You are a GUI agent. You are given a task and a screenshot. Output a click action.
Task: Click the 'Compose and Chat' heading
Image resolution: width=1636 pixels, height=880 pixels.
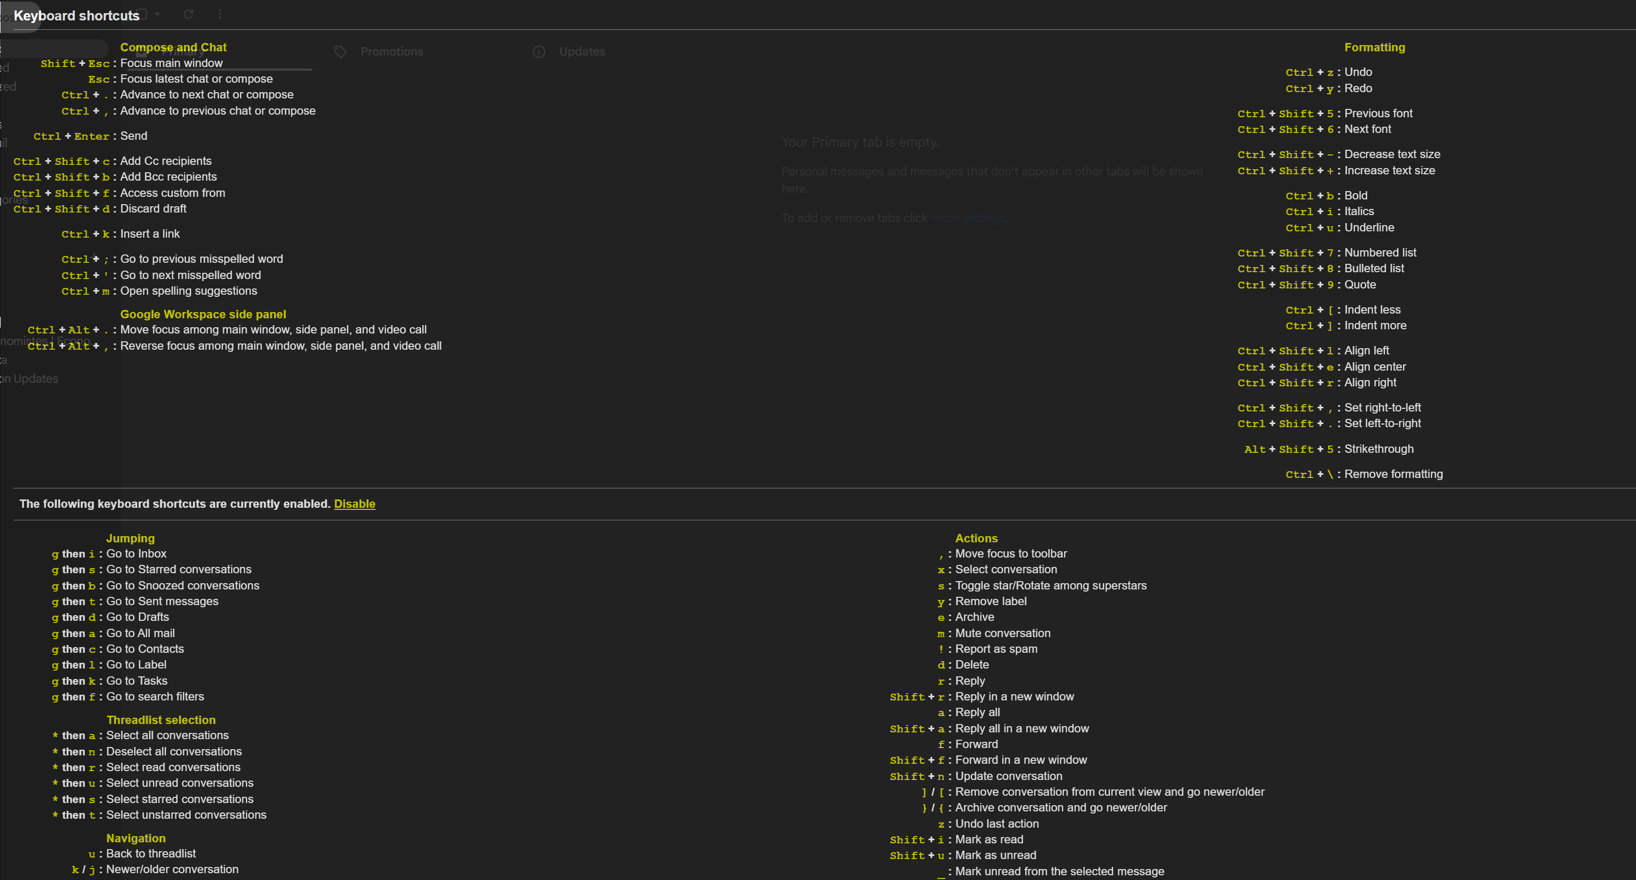tap(173, 48)
